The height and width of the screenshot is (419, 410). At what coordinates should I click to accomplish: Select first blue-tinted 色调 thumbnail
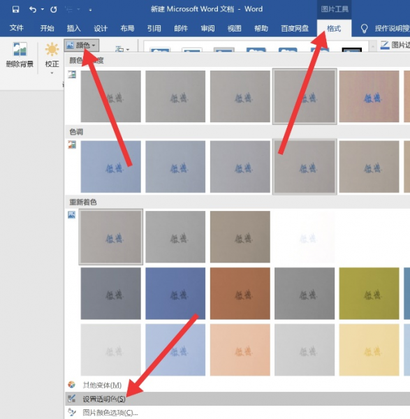coord(110,166)
